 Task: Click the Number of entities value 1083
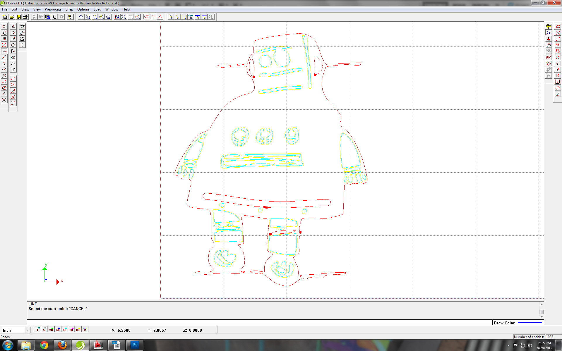point(549,337)
